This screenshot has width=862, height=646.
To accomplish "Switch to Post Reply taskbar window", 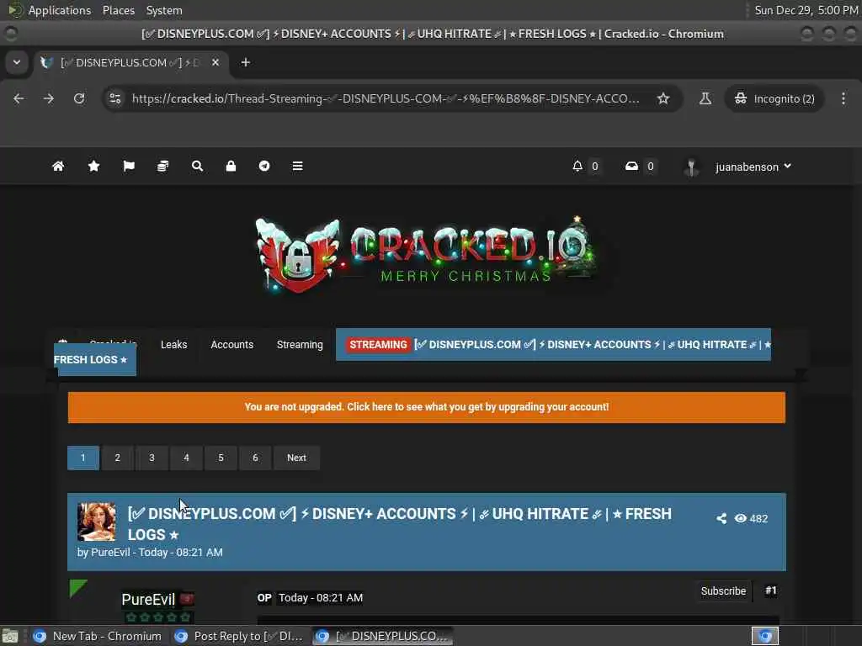I will [238, 636].
